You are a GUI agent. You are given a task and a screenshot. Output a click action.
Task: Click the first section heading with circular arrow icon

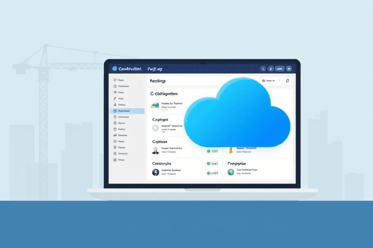pos(164,93)
